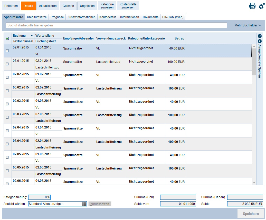The image size is (266, 220).
Task: Open the view list icon beside Ansicht wählen
Action: (84, 204)
